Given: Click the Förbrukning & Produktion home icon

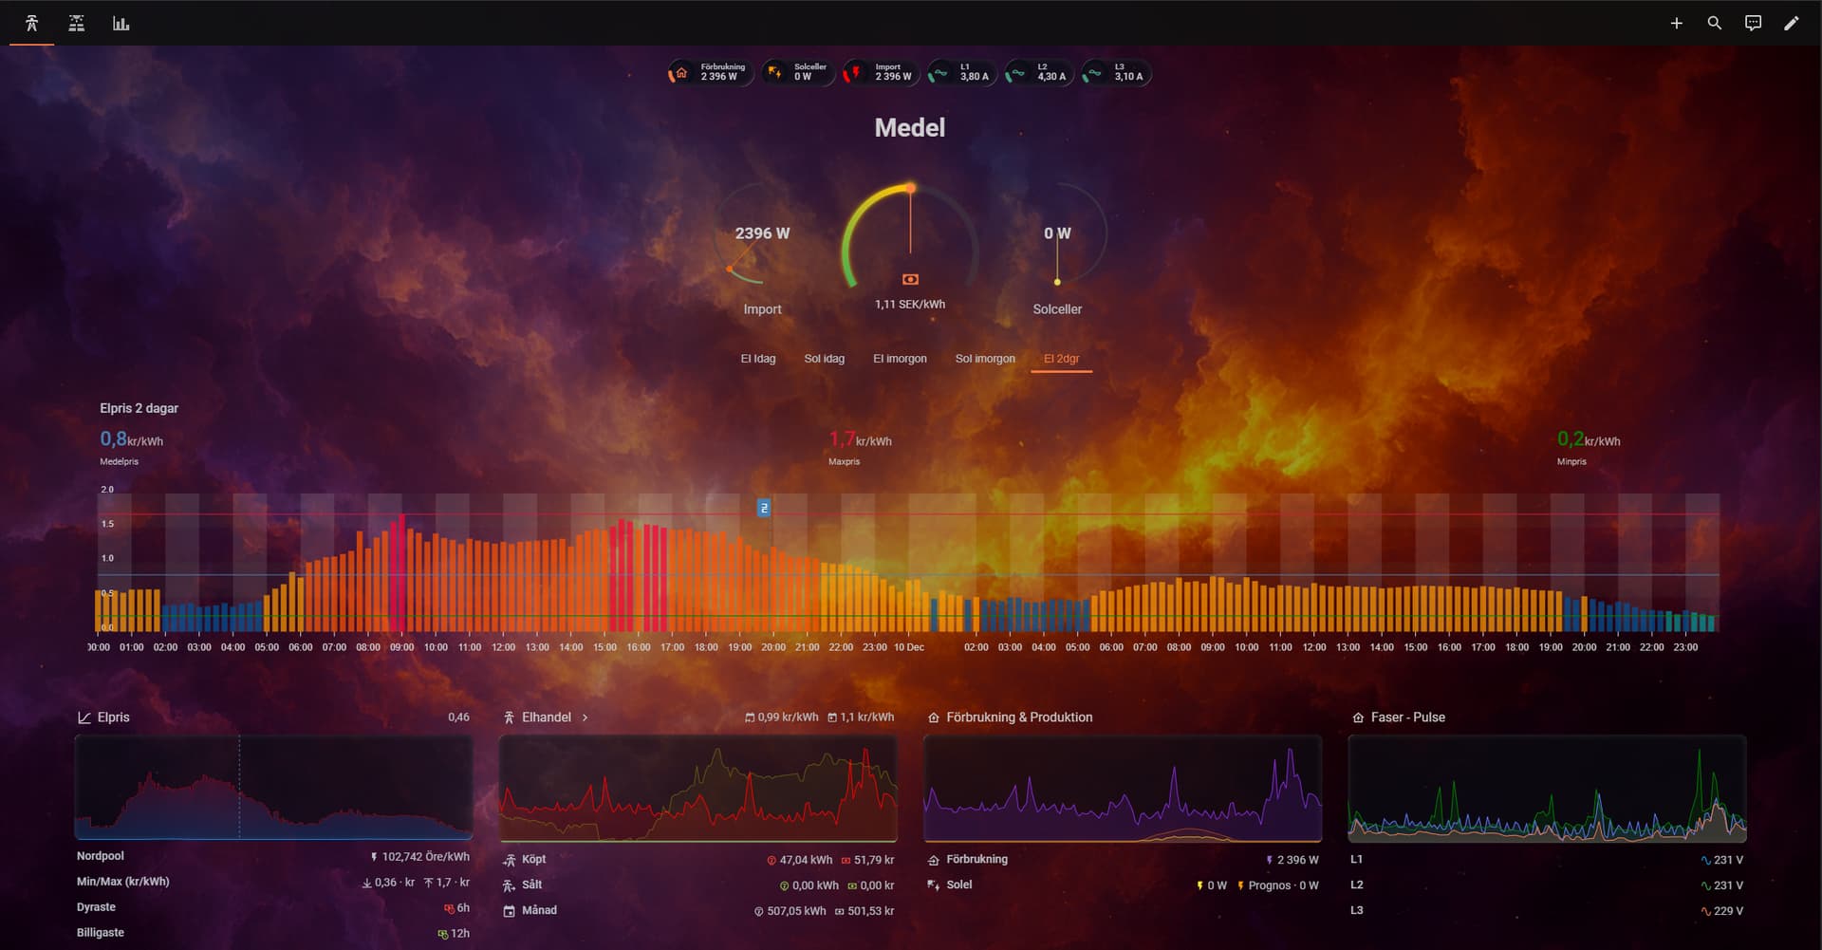Looking at the screenshot, I should (934, 717).
